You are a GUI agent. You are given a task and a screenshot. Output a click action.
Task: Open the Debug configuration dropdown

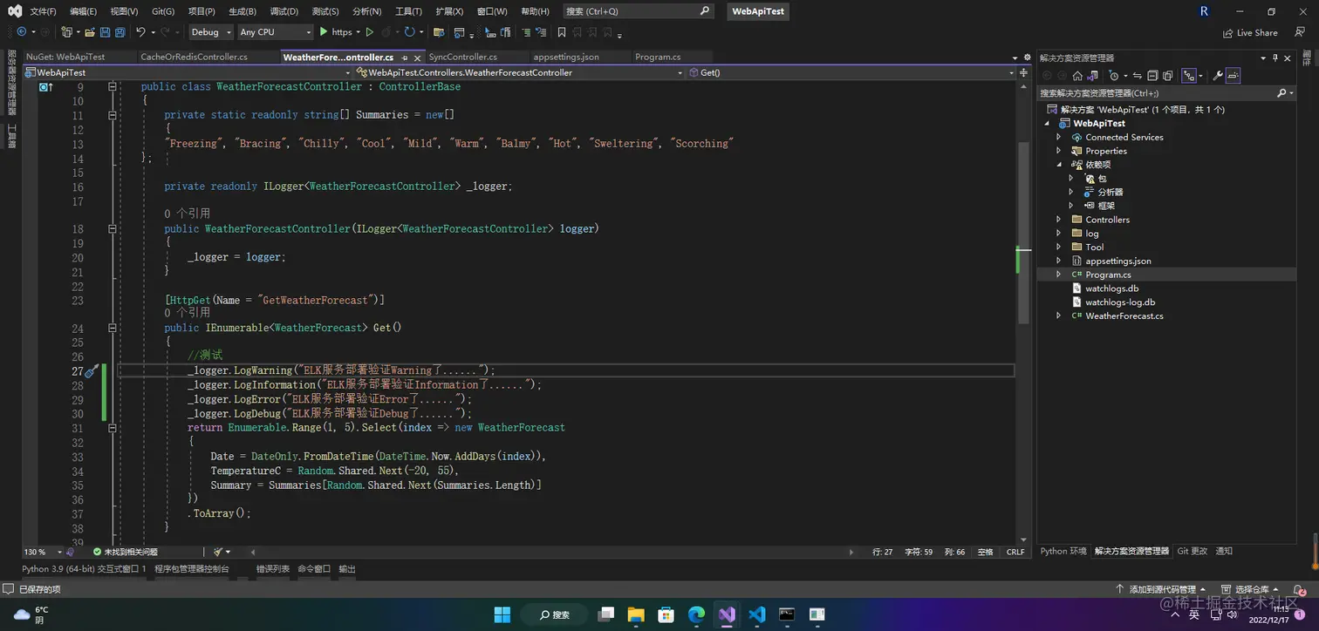click(211, 32)
